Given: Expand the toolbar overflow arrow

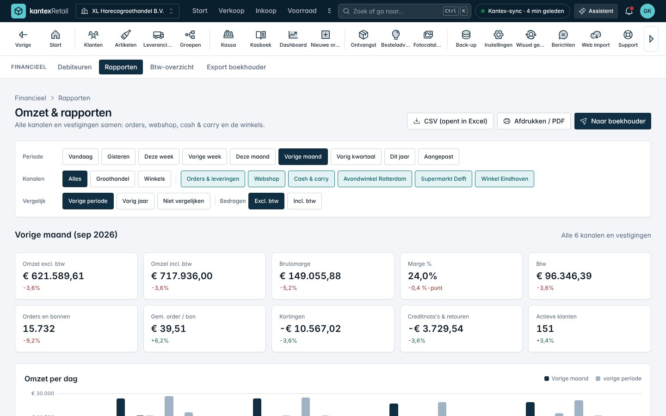Looking at the screenshot, I should (651, 39).
